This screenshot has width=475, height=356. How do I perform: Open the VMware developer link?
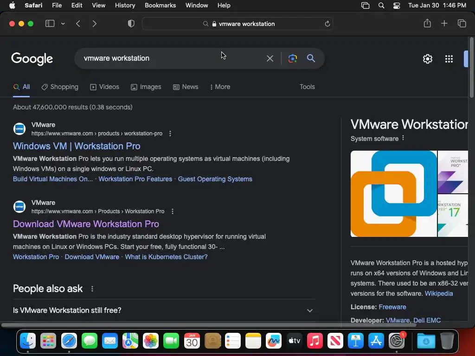coord(398,320)
